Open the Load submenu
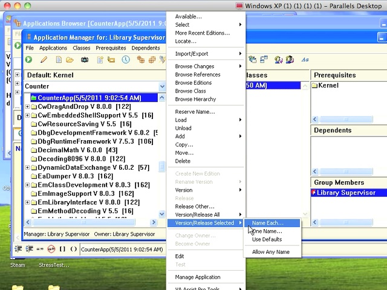This screenshot has width=387, height=290. coord(206,120)
